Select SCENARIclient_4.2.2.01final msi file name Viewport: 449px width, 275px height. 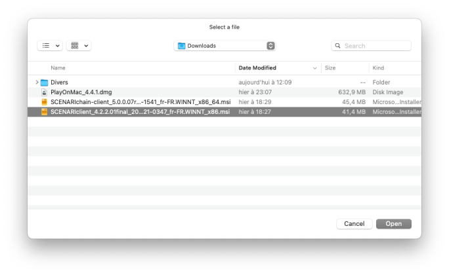pyautogui.click(x=140, y=112)
